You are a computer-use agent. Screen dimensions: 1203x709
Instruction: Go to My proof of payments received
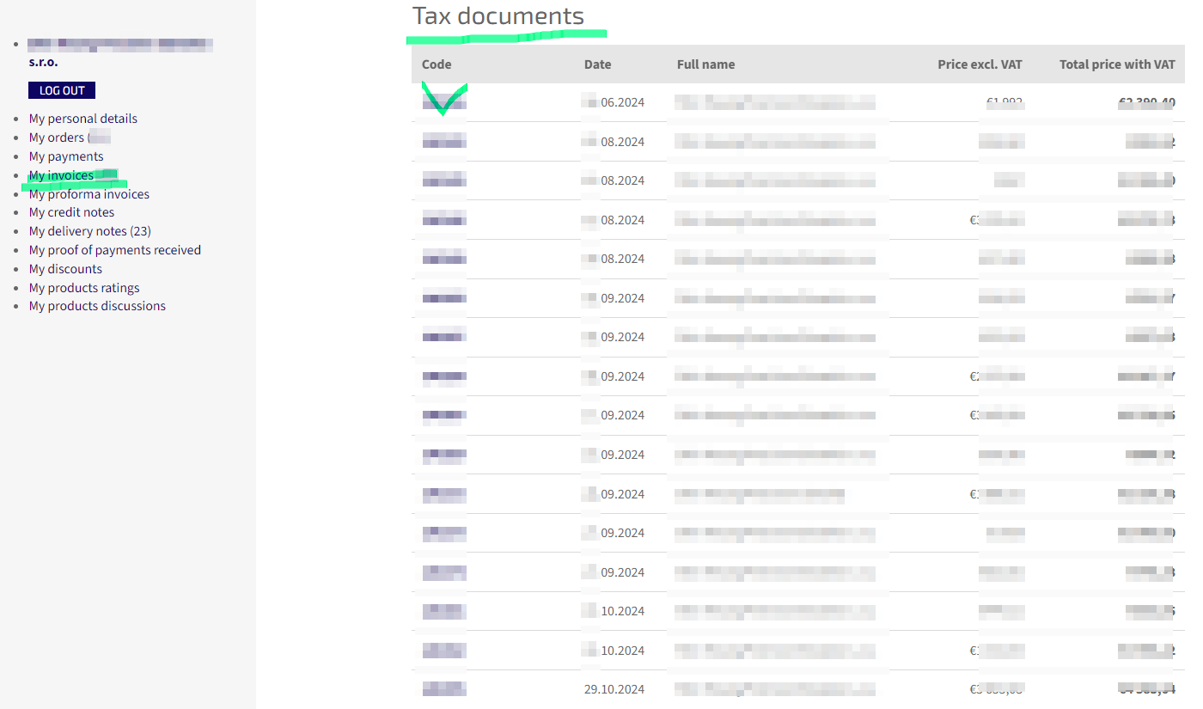coord(114,250)
